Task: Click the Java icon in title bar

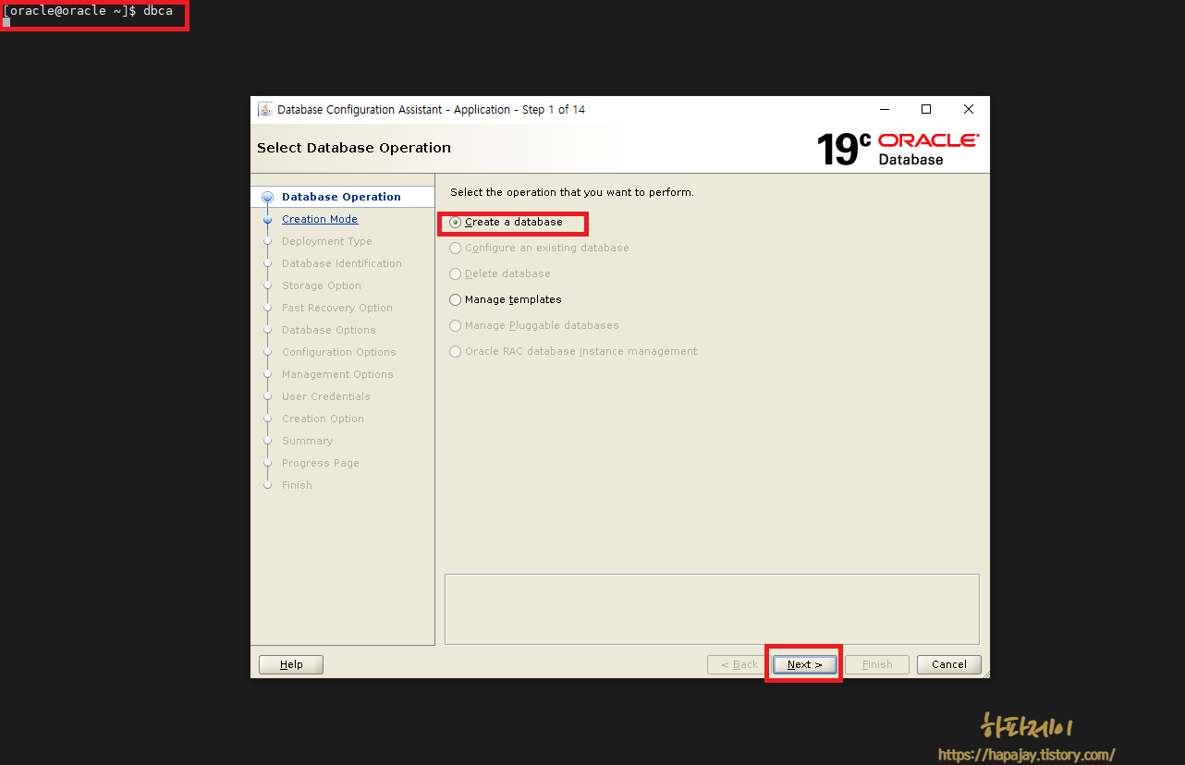Action: click(x=264, y=109)
